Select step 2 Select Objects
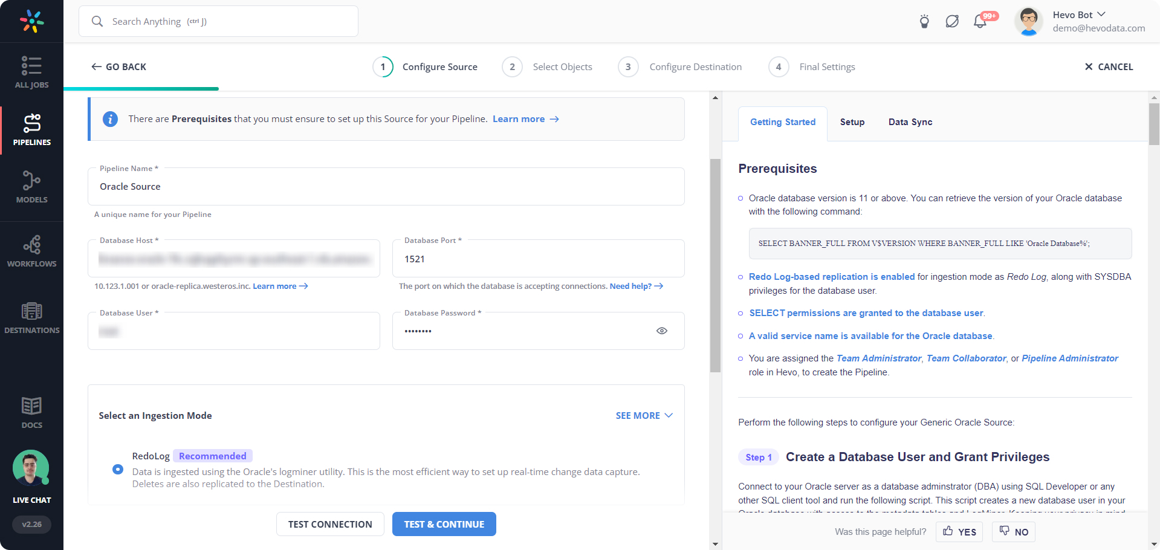Image resolution: width=1160 pixels, height=550 pixels. [547, 66]
